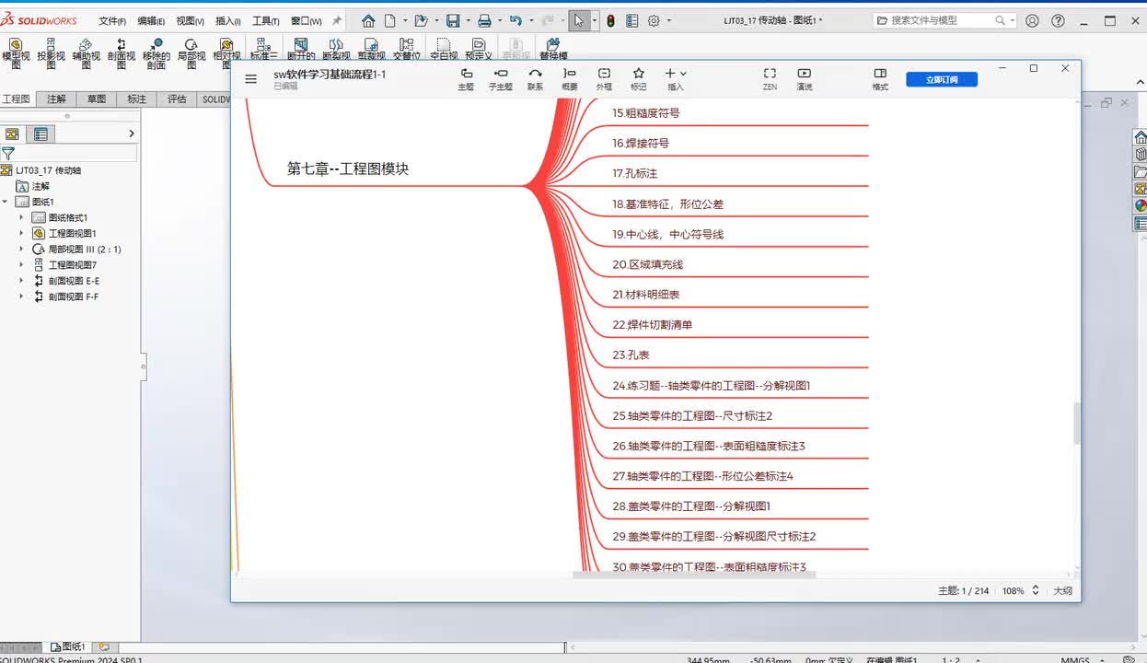This screenshot has width=1147, height=663.
Task: Click the 大纲 (Outline) button
Action: point(1063,590)
